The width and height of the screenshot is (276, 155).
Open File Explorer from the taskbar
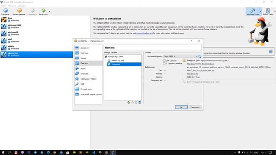coord(55,152)
